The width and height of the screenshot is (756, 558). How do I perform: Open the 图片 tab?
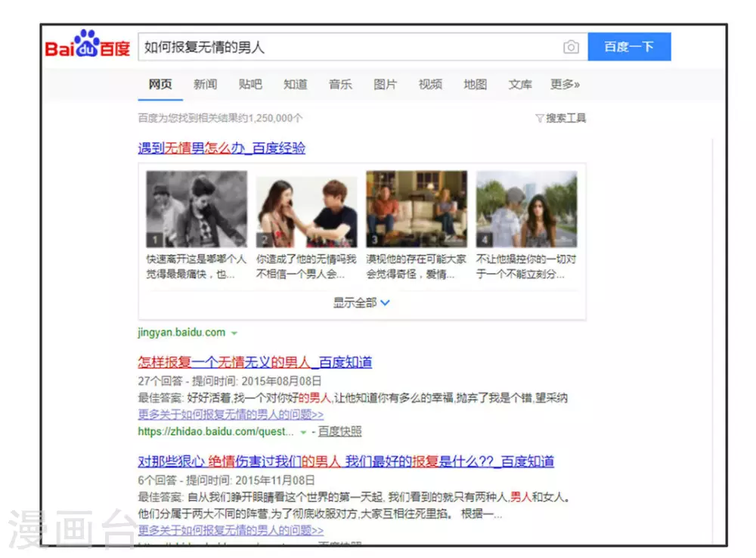point(385,85)
